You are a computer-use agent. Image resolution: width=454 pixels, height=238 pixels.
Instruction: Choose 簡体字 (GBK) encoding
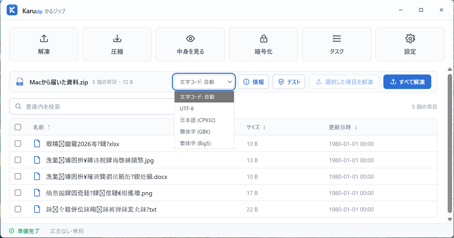tap(204, 132)
